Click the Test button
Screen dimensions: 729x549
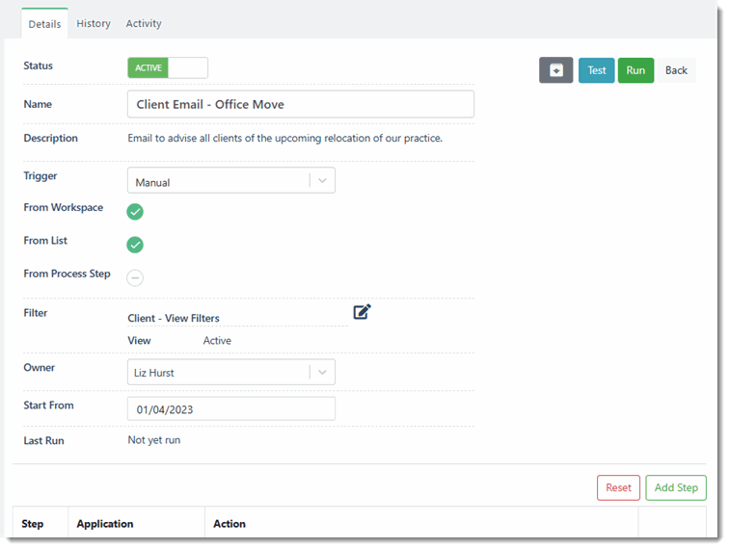click(597, 70)
